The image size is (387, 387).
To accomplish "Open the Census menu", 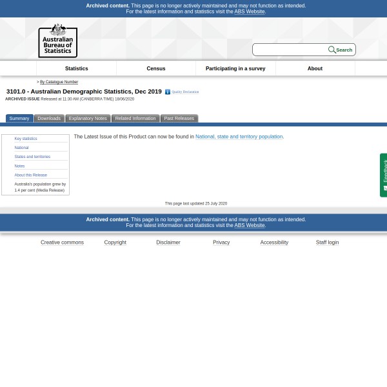I will pos(155,68).
